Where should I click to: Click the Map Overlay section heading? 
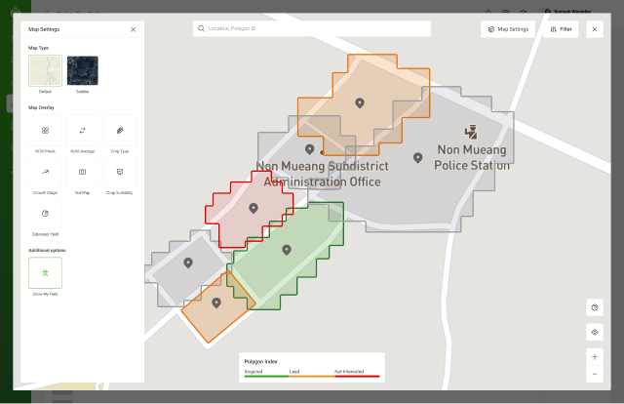click(41, 107)
